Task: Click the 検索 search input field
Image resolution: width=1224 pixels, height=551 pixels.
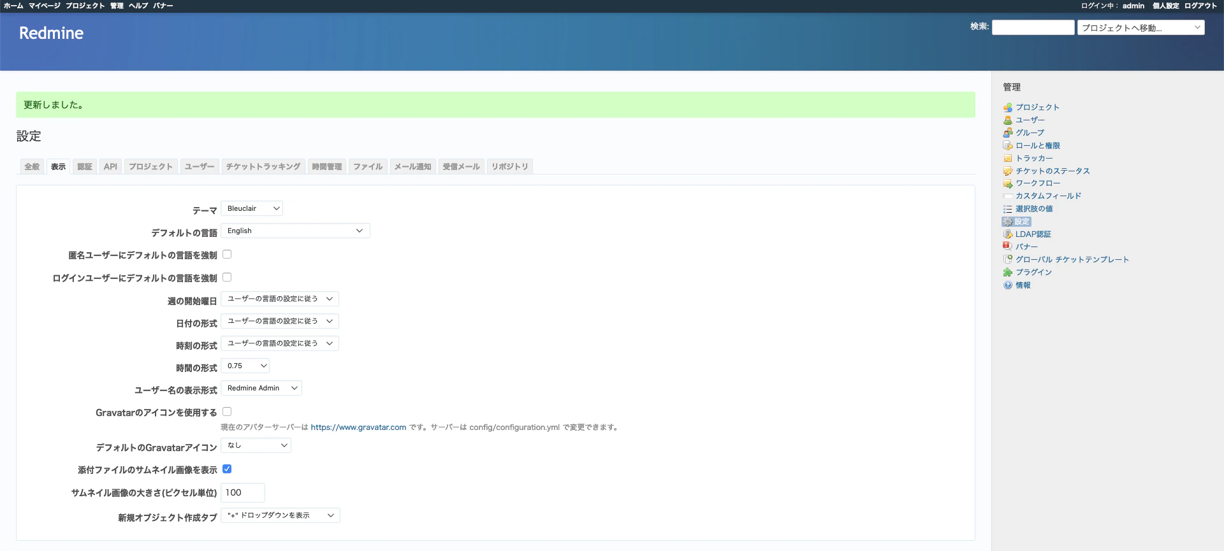Action: pyautogui.click(x=1033, y=27)
